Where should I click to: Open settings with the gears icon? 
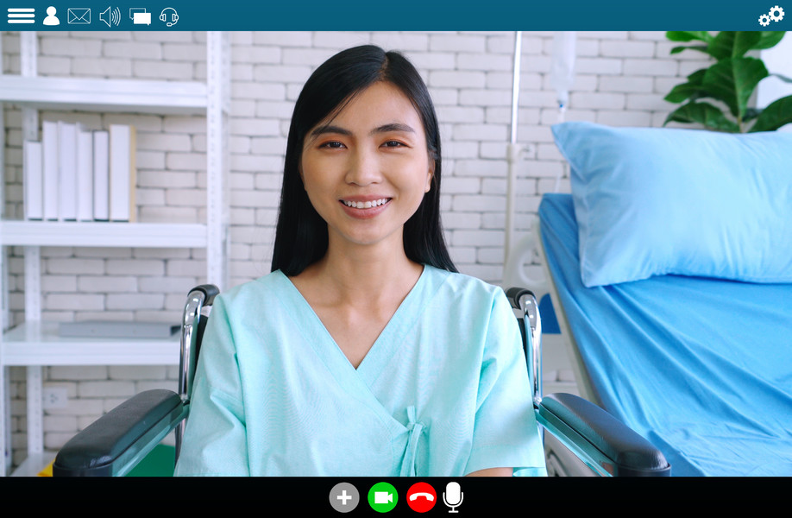(771, 16)
